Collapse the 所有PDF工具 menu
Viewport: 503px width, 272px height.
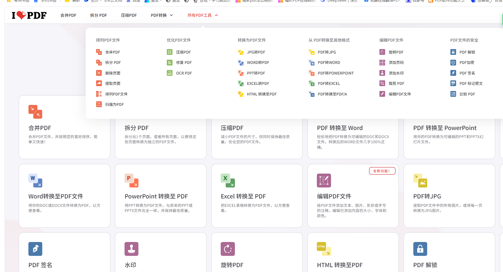(x=203, y=15)
